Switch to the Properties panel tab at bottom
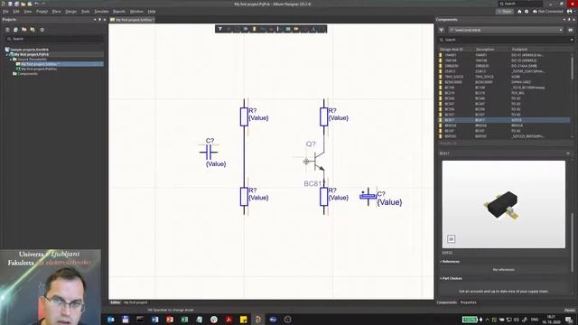Image resolution: width=578 pixels, height=325 pixels. pyautogui.click(x=468, y=302)
